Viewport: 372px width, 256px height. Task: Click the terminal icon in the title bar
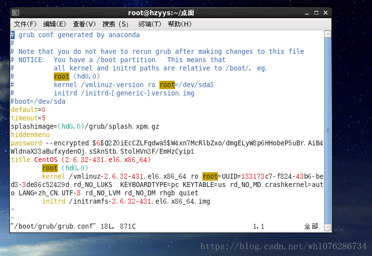pyautogui.click(x=16, y=13)
